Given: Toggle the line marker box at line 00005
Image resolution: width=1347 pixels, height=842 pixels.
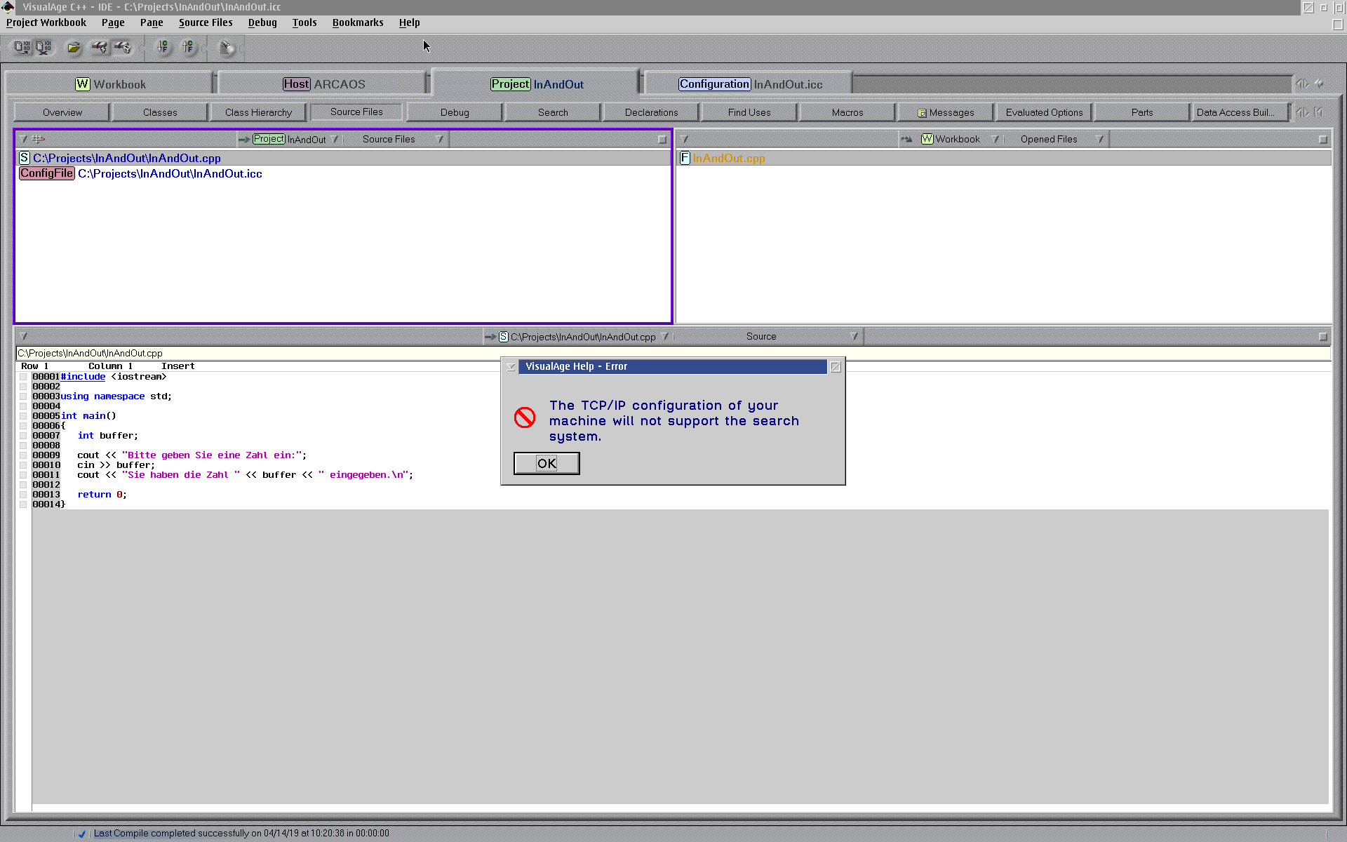Looking at the screenshot, I should [x=23, y=416].
